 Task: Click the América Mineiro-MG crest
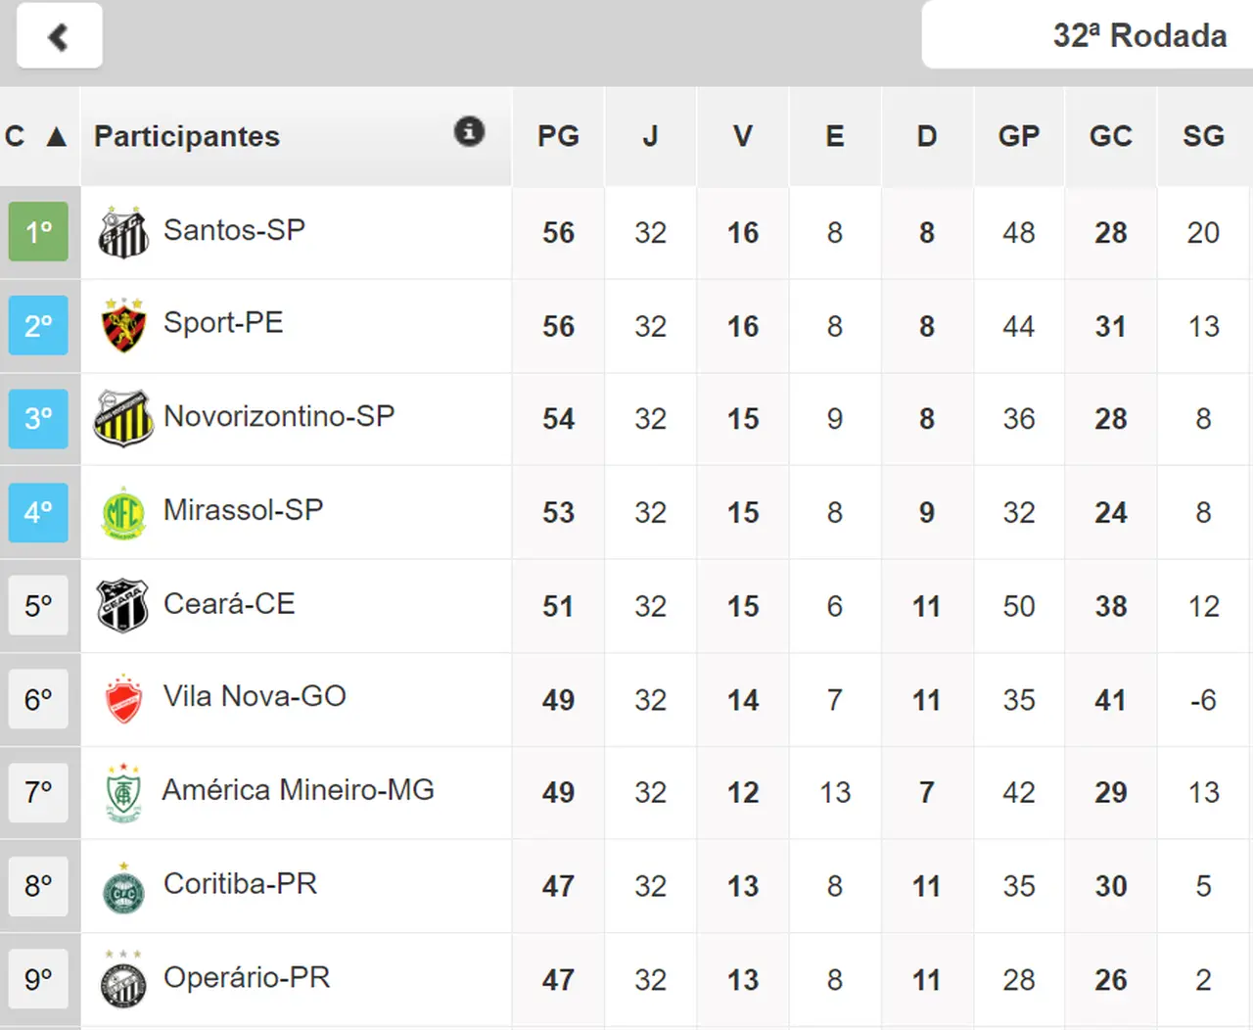(x=123, y=792)
